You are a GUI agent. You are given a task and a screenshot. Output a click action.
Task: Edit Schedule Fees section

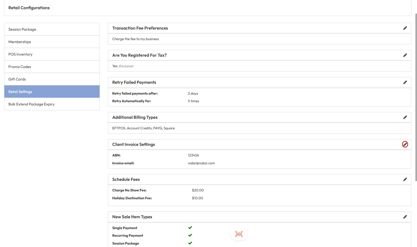[x=405, y=179]
